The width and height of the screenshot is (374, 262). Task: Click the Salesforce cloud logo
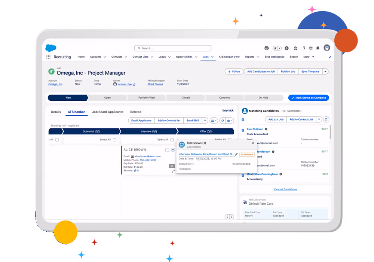coord(51,48)
